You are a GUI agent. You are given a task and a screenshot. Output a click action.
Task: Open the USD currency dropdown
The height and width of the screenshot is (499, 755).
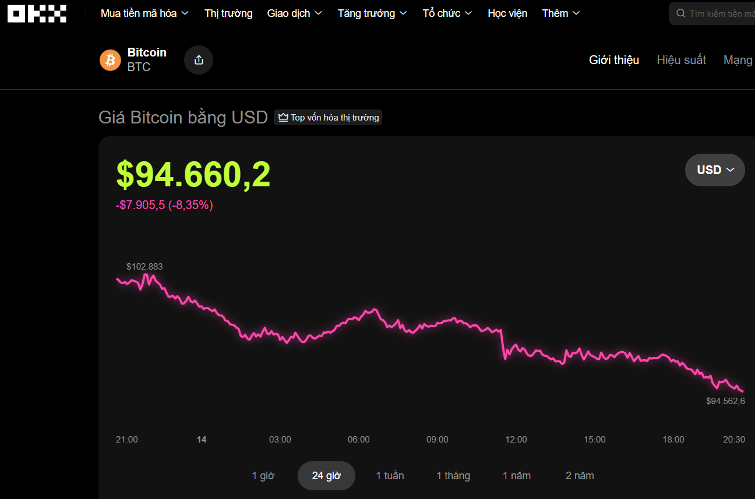click(715, 170)
